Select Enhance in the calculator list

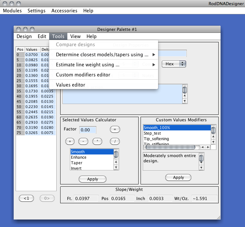[92, 157]
